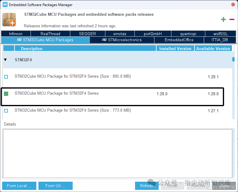The image size is (238, 192).
Task: Click inside the Details text area
Action: pos(117,153)
